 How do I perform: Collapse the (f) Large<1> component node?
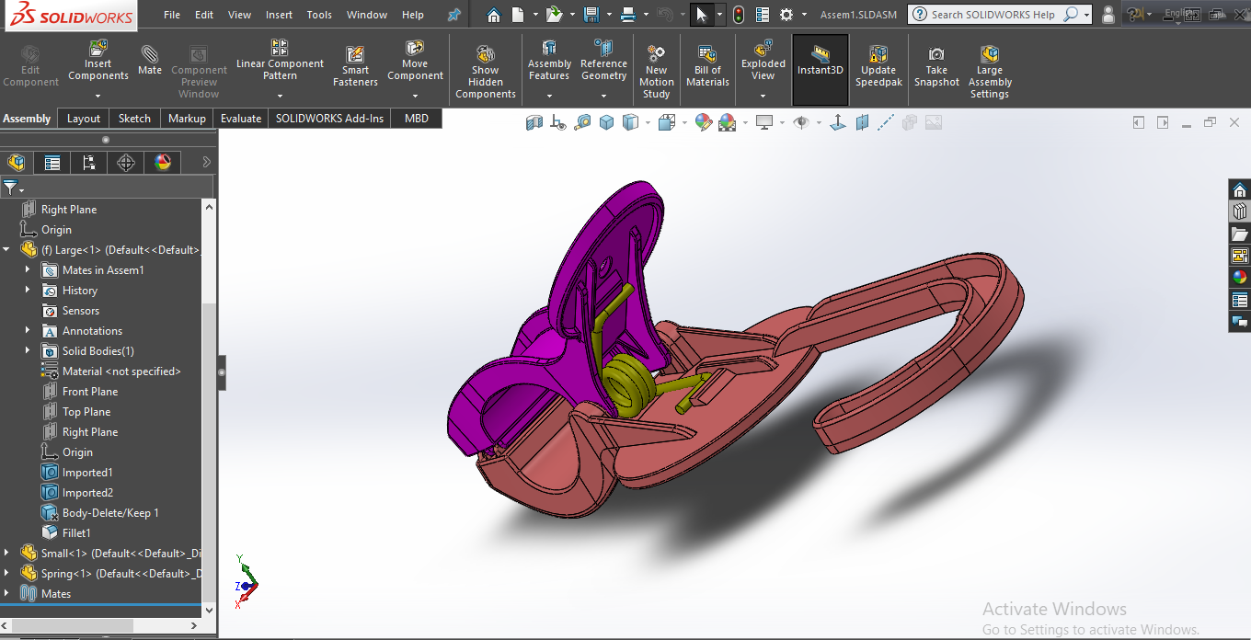7,249
